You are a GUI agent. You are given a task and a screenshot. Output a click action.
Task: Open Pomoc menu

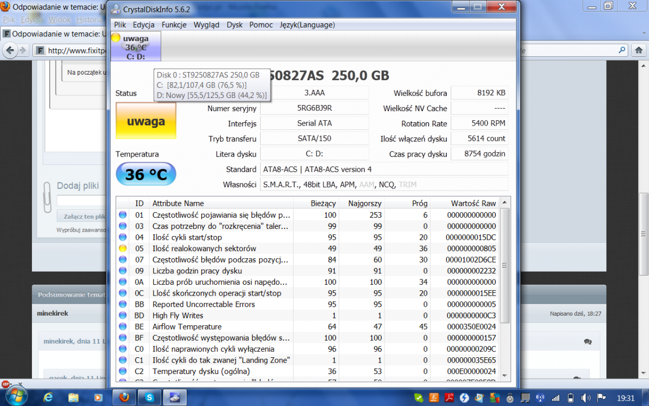tap(261, 25)
